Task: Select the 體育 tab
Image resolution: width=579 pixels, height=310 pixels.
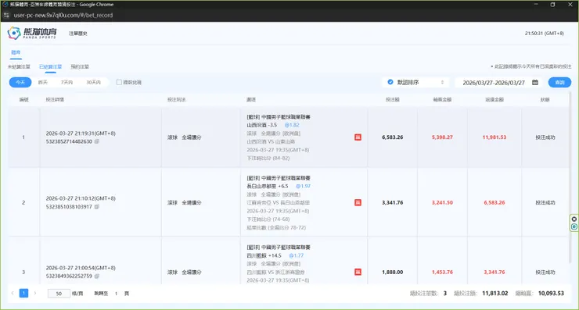Action: (x=16, y=53)
